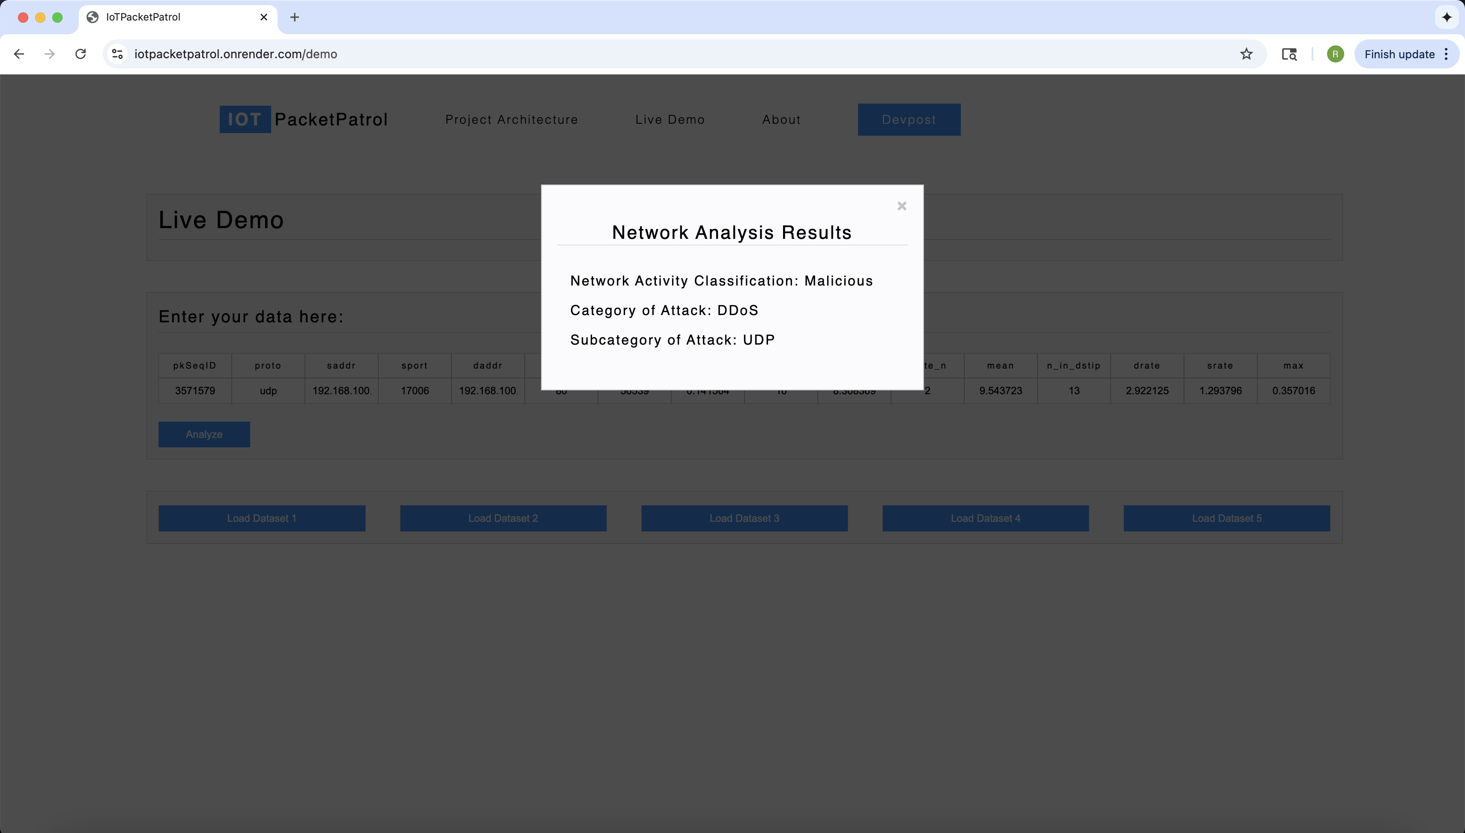Click the browser forward arrow
Image resolution: width=1465 pixels, height=833 pixels.
50,54
